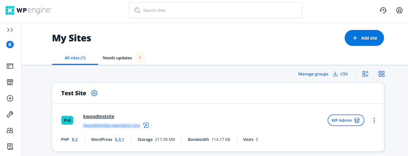The height and width of the screenshot is (156, 408).
Task: Open the storefront icon in sidebar
Action: point(10,82)
